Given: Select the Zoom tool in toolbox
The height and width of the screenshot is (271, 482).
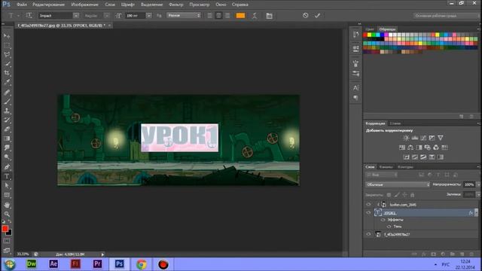Looking at the screenshot, I should coord(7,214).
